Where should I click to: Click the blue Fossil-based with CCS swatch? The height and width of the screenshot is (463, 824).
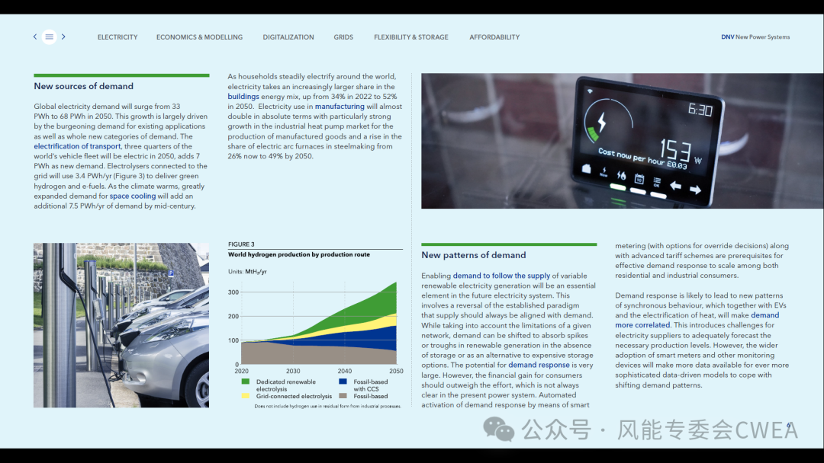click(x=343, y=382)
